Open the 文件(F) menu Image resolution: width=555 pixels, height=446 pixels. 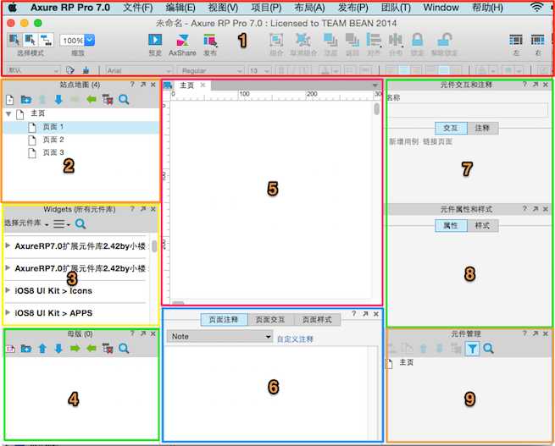coord(137,8)
